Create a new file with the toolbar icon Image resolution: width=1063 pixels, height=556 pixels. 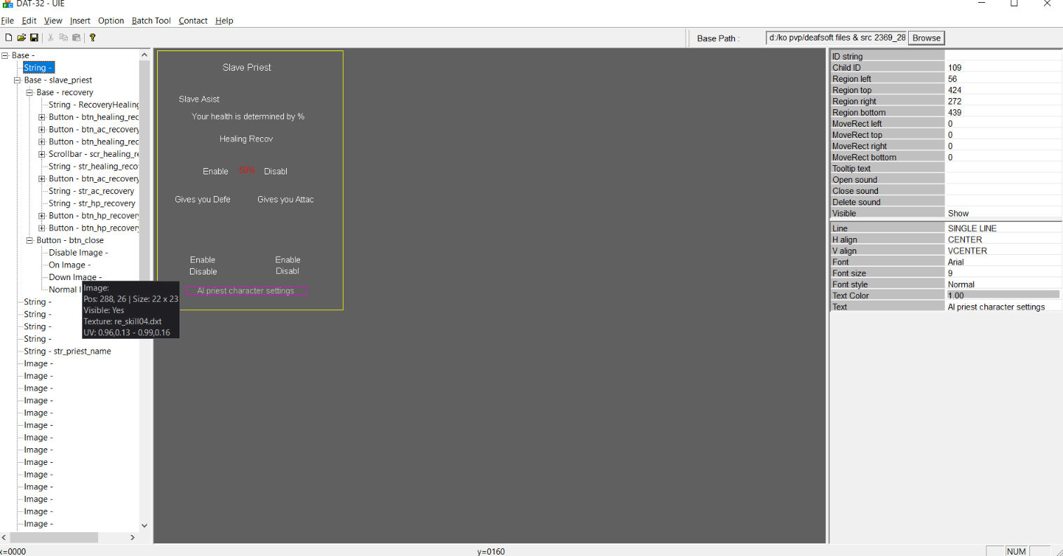pyautogui.click(x=8, y=38)
